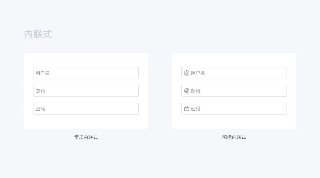
Task: Click the 内联式 heading text
Action: [x=38, y=34]
